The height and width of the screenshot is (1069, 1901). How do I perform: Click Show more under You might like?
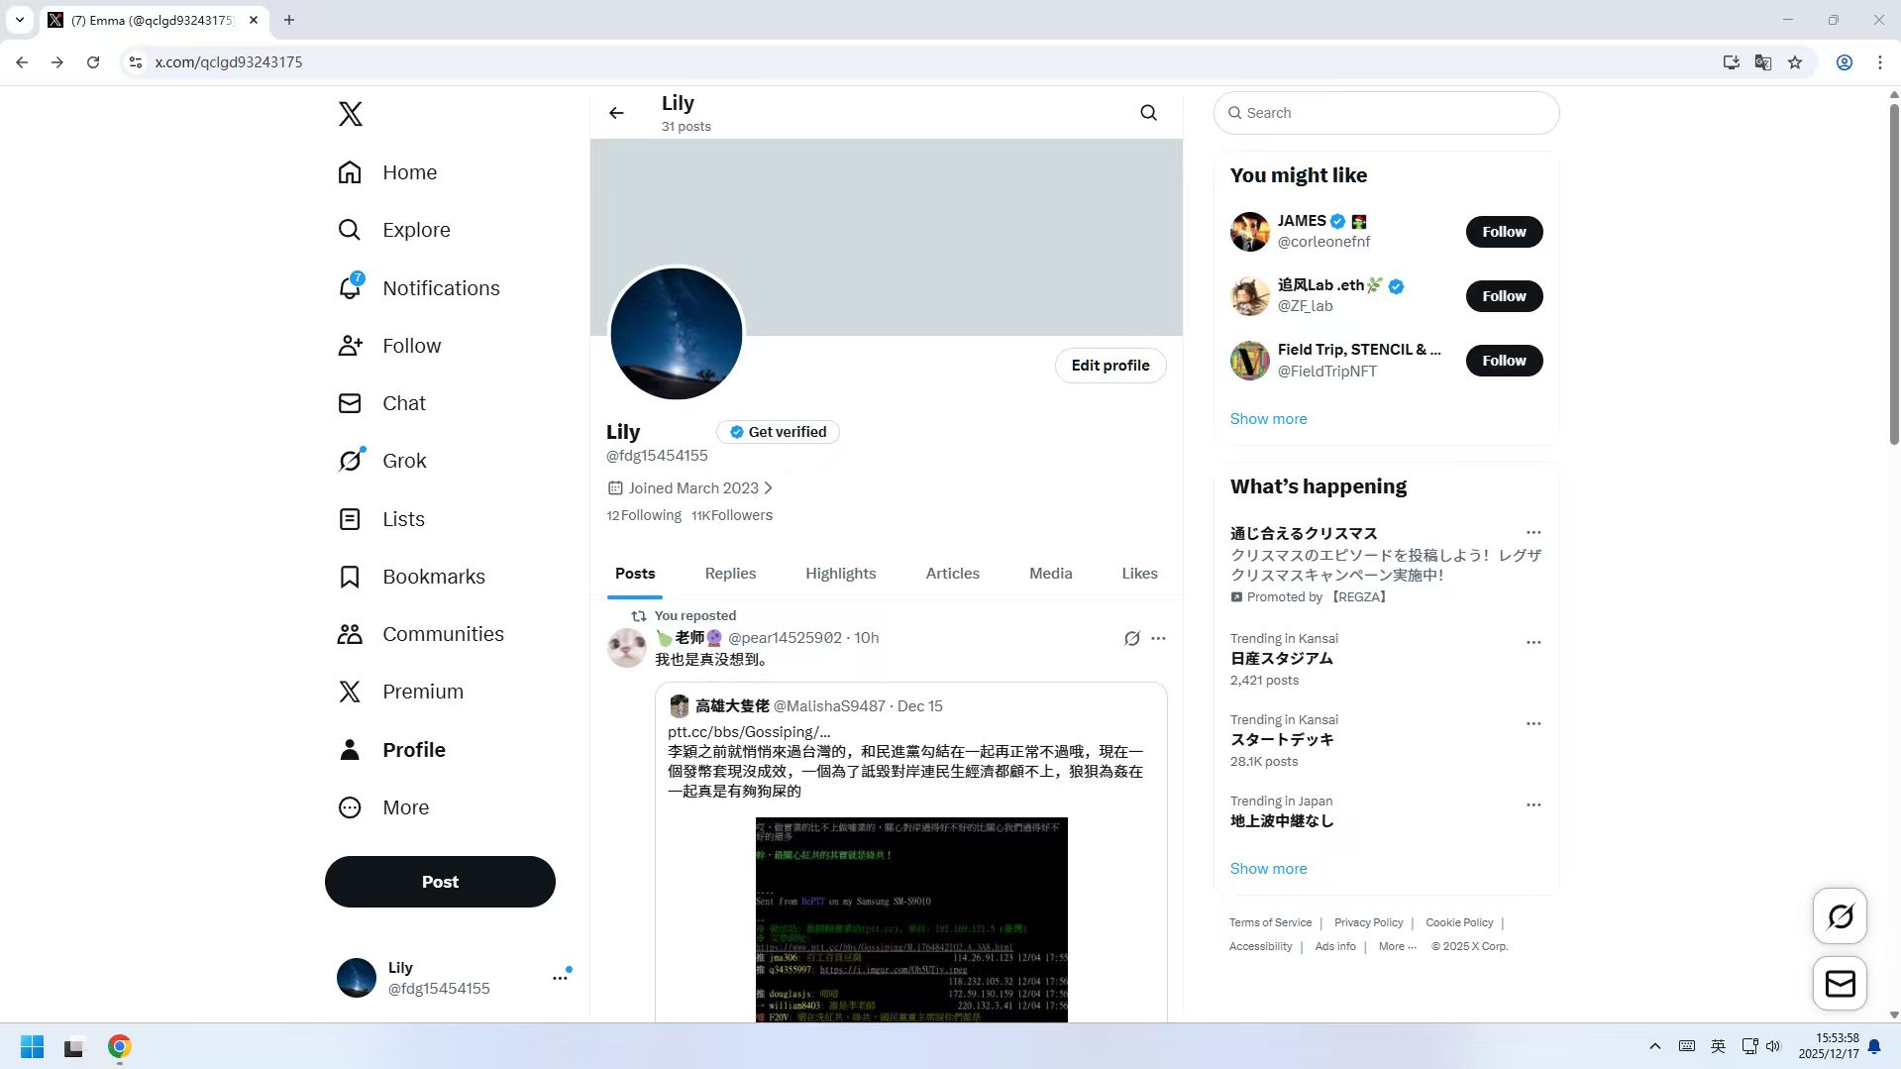click(1268, 419)
